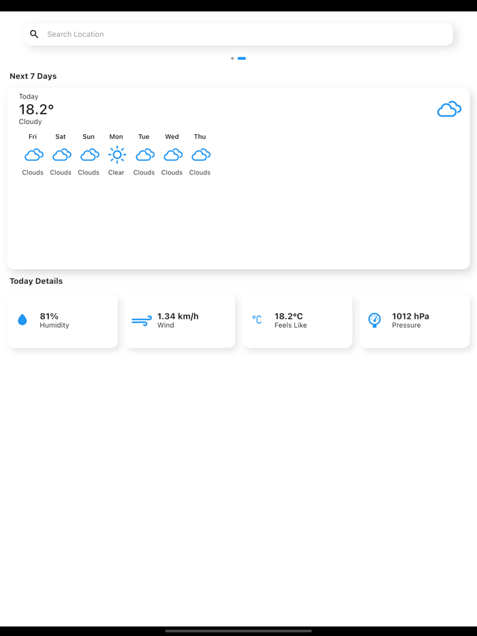Viewport: 477px width, 636px height.
Task: Open the 18.2°C Feels Like card
Action: point(297,320)
